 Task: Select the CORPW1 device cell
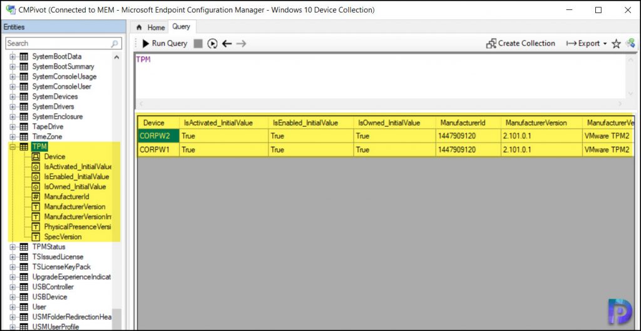pos(158,150)
